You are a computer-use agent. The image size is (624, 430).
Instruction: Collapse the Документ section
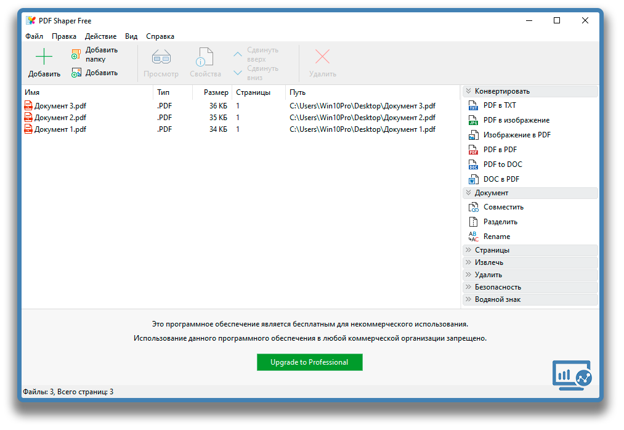click(x=530, y=193)
